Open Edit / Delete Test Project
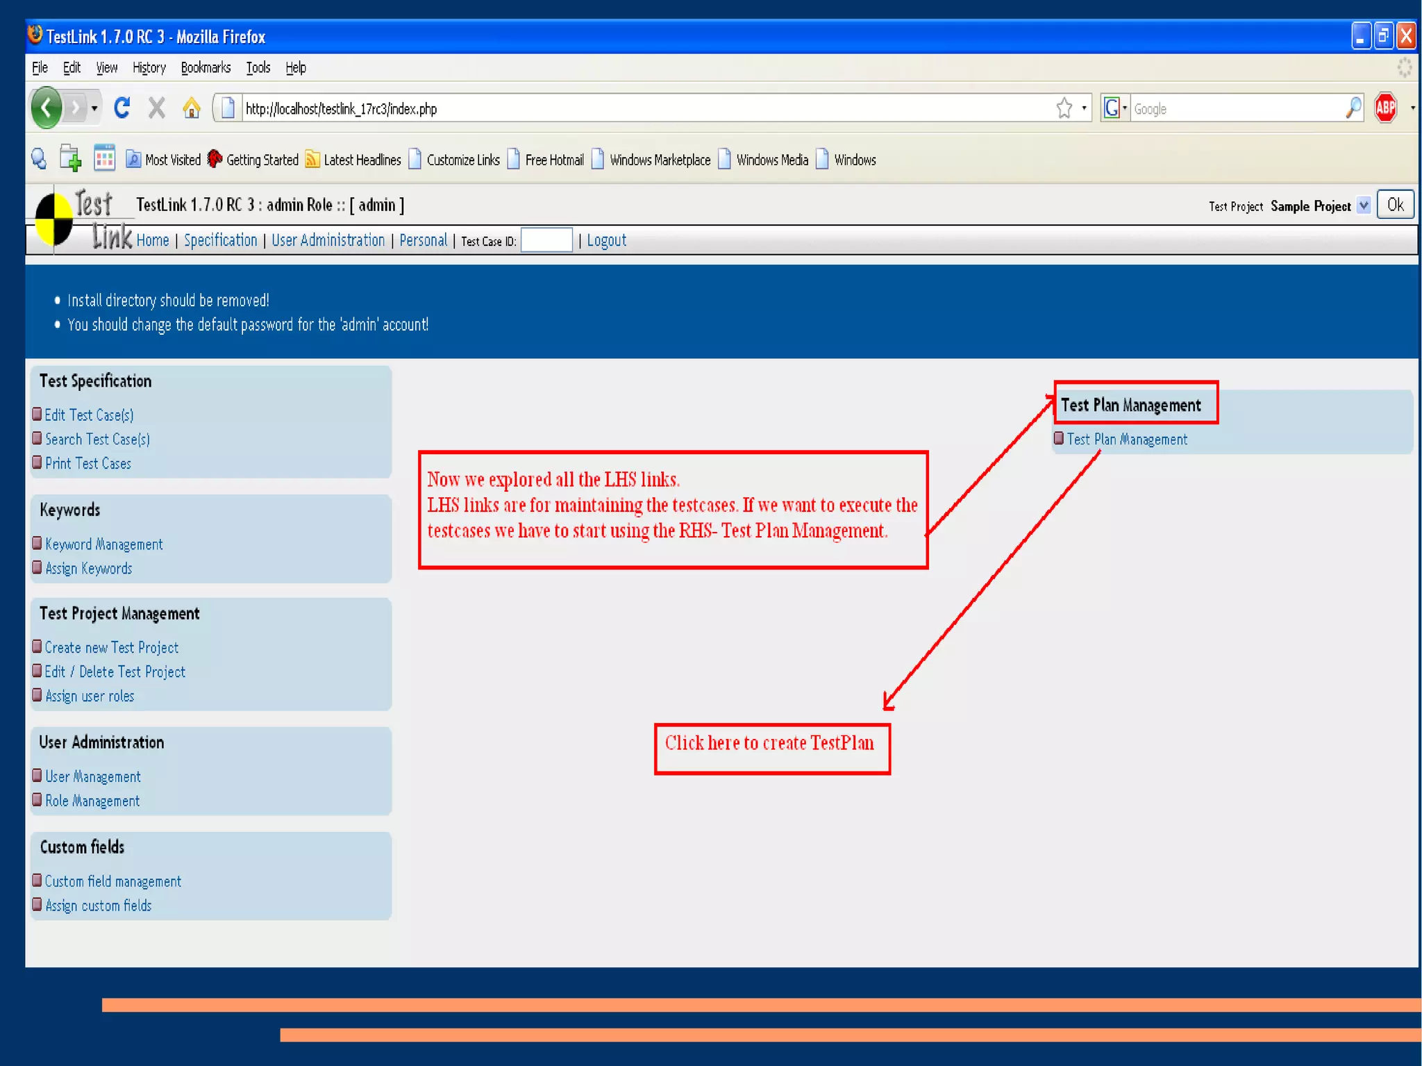This screenshot has width=1422, height=1066. click(x=115, y=672)
